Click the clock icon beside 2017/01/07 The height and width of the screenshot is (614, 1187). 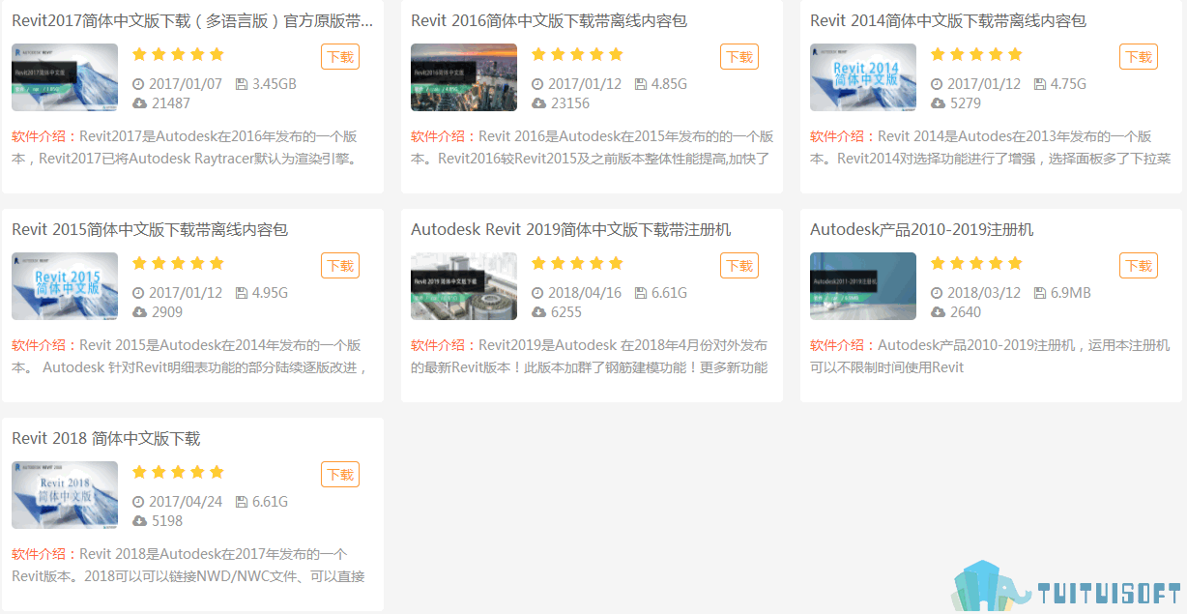[x=138, y=84]
